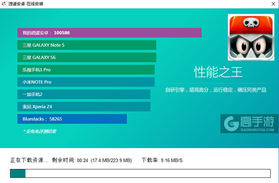Click the skull-cap game icon thumbnail

[251, 37]
